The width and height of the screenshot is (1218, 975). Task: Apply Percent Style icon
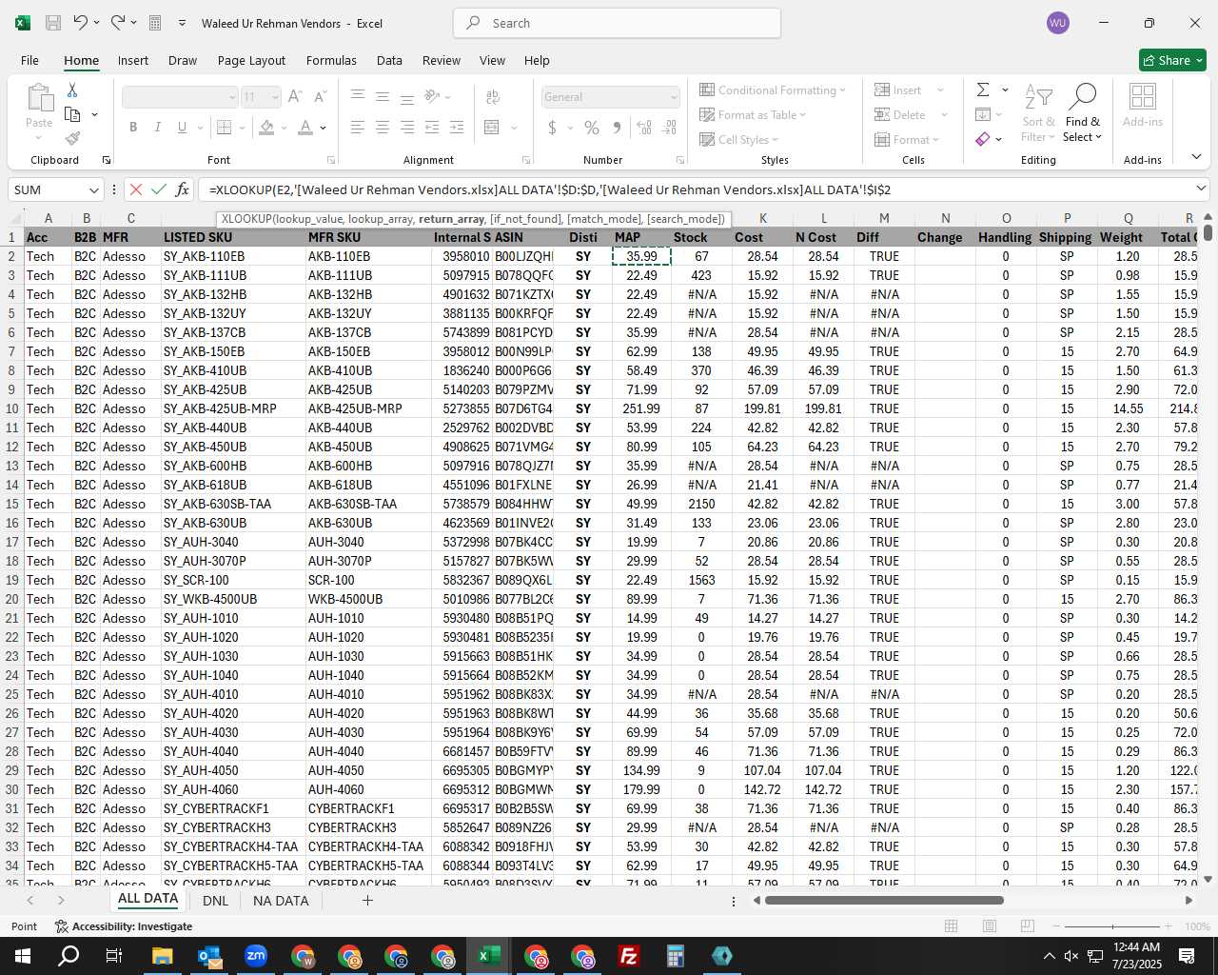592,127
